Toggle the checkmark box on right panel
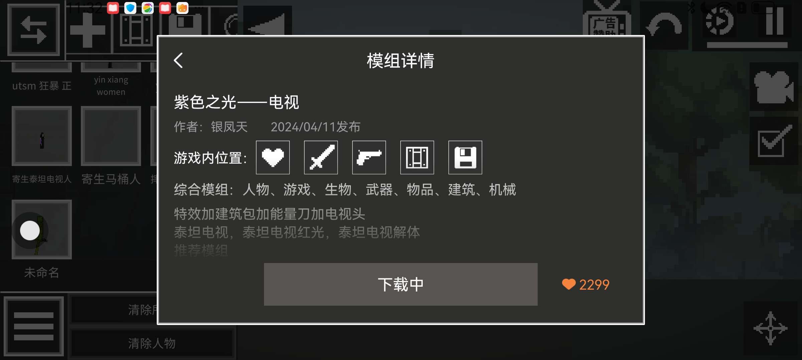This screenshot has width=802, height=360. (x=773, y=141)
